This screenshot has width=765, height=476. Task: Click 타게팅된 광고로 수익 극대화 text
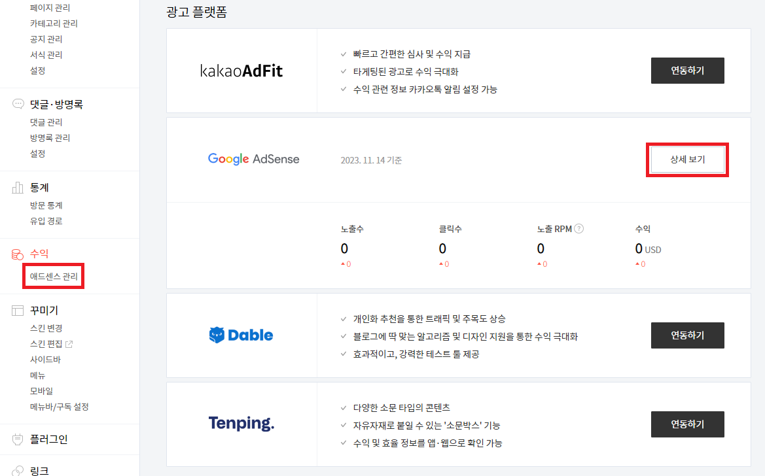[406, 72]
